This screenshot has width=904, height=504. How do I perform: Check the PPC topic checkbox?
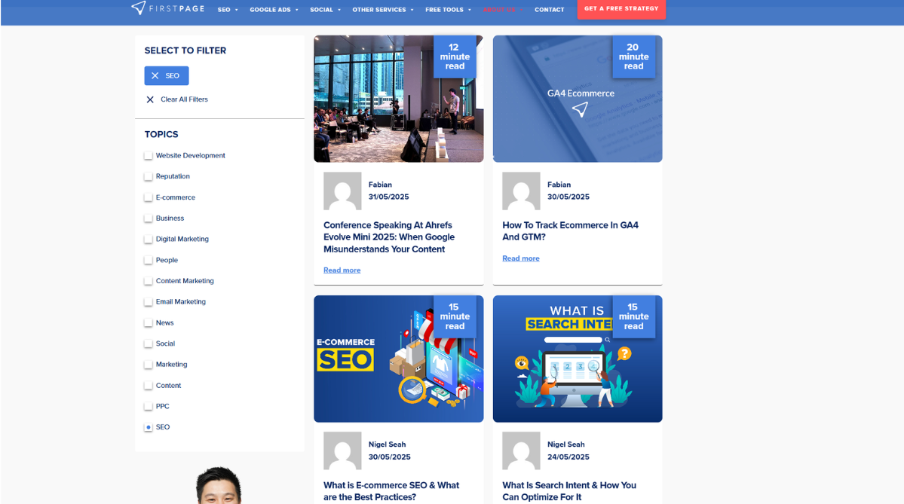point(149,407)
